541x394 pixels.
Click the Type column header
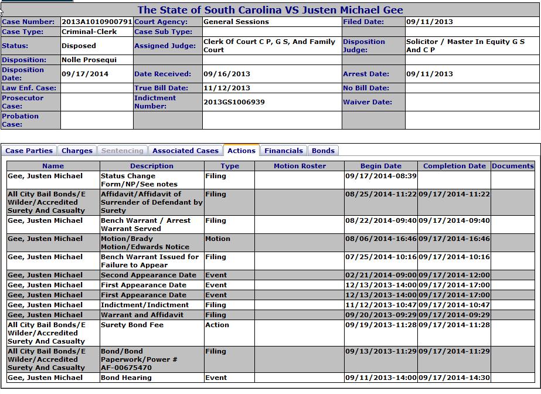(x=229, y=166)
